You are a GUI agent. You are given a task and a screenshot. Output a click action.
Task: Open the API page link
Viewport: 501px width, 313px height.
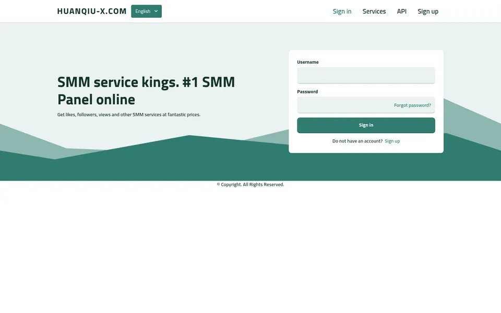[x=402, y=11]
